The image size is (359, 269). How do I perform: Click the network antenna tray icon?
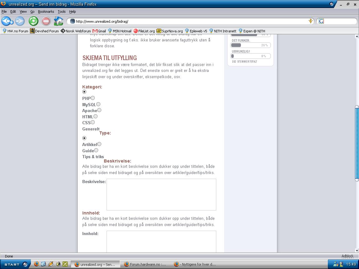point(341,264)
